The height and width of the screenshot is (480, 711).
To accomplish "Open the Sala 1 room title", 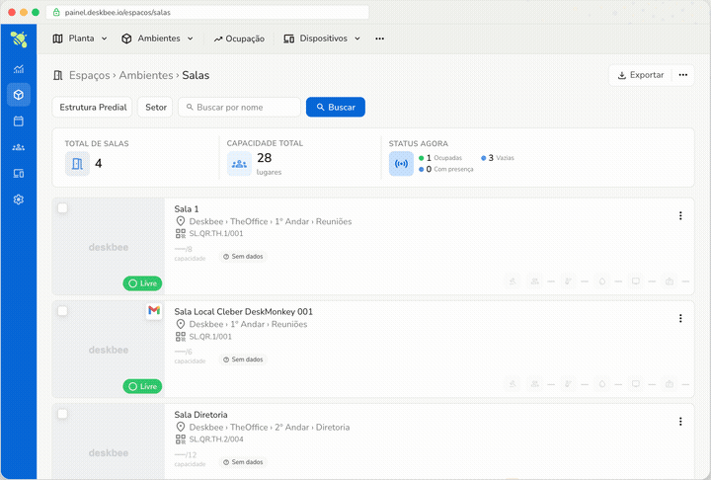I will [x=187, y=209].
